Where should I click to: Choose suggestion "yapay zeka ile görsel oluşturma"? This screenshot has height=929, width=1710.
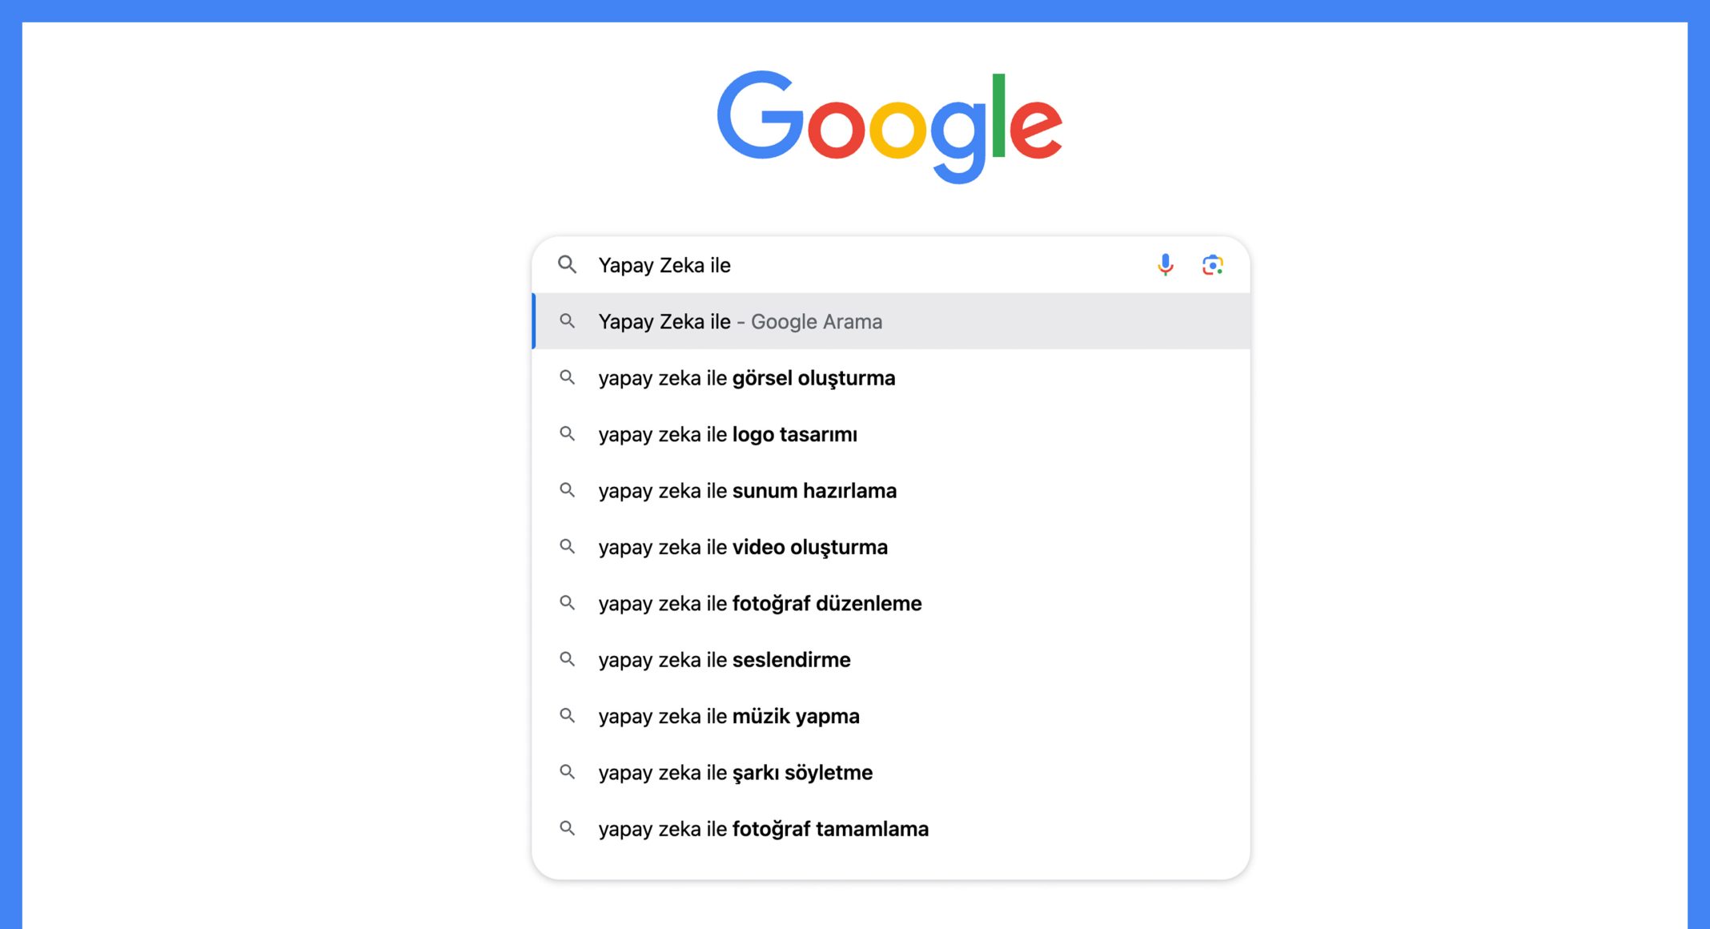point(891,377)
